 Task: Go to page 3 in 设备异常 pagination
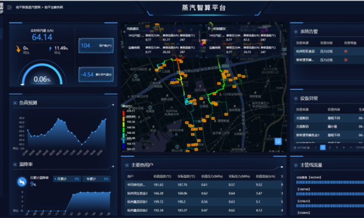click(x=337, y=148)
